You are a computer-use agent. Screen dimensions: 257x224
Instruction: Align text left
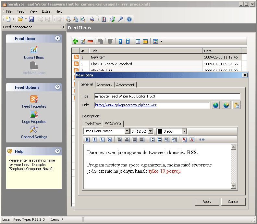pyautogui.click(x=119, y=139)
